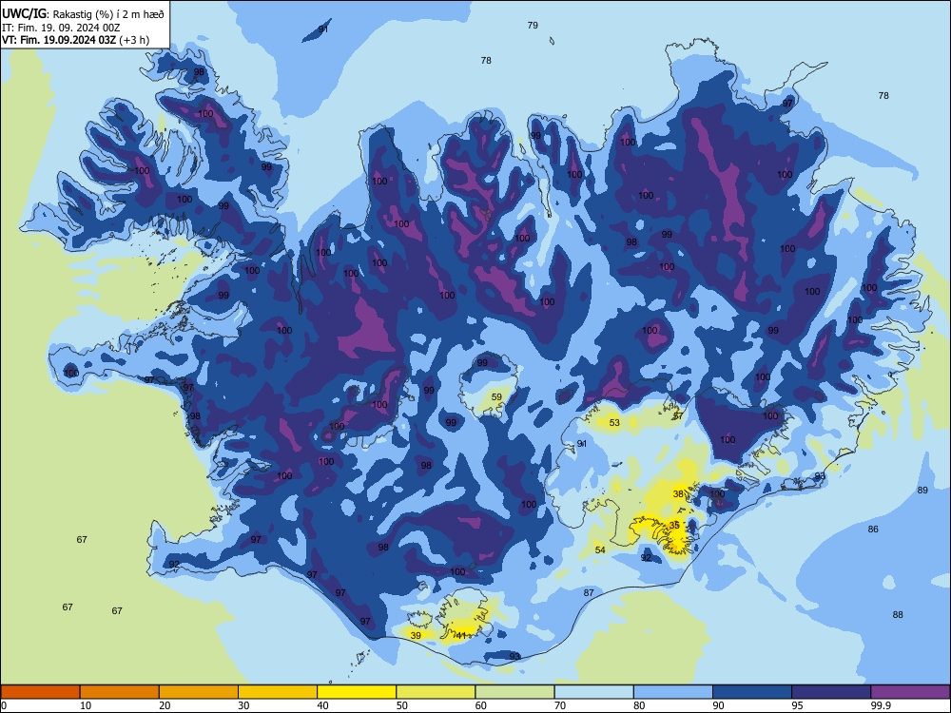Click the 80–90 medium blue legend swatch
Viewport: 951px width, 713px height.
tap(673, 692)
